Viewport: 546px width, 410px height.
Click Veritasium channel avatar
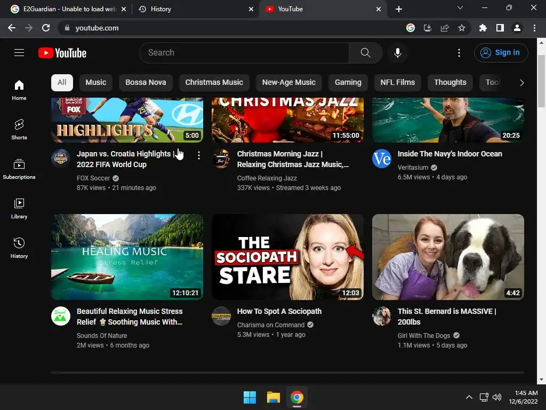[x=382, y=159]
